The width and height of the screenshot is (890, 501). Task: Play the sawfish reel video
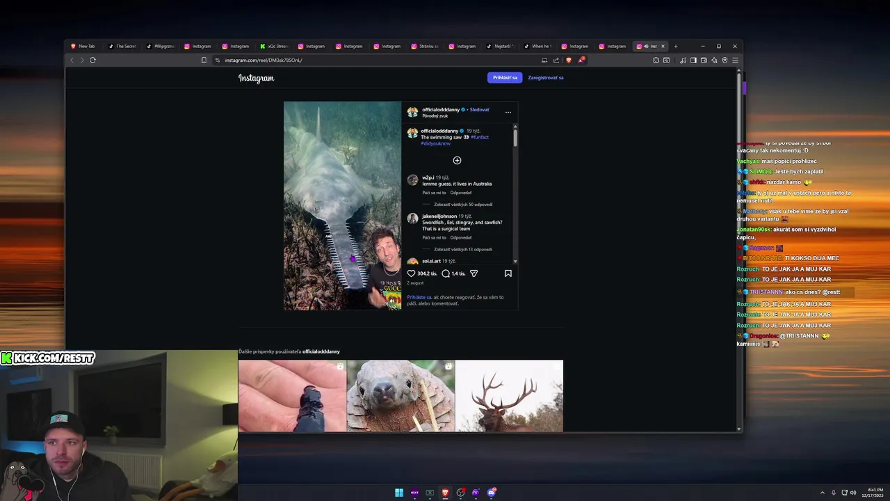click(x=342, y=206)
